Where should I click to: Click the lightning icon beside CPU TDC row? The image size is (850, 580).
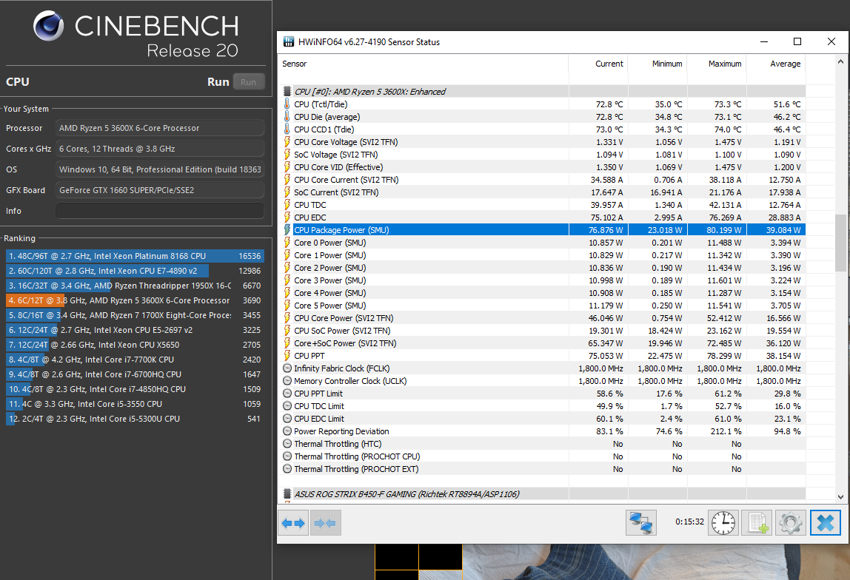(x=287, y=205)
